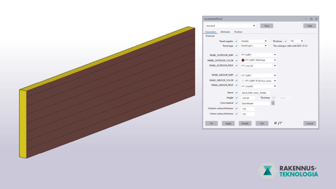The image size is (336, 189).
Task: Expand the standard preset dropdown
Action: point(230,26)
